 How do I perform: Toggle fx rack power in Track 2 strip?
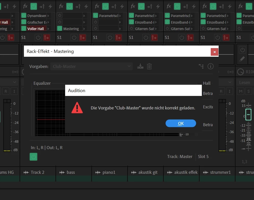point(34,6)
